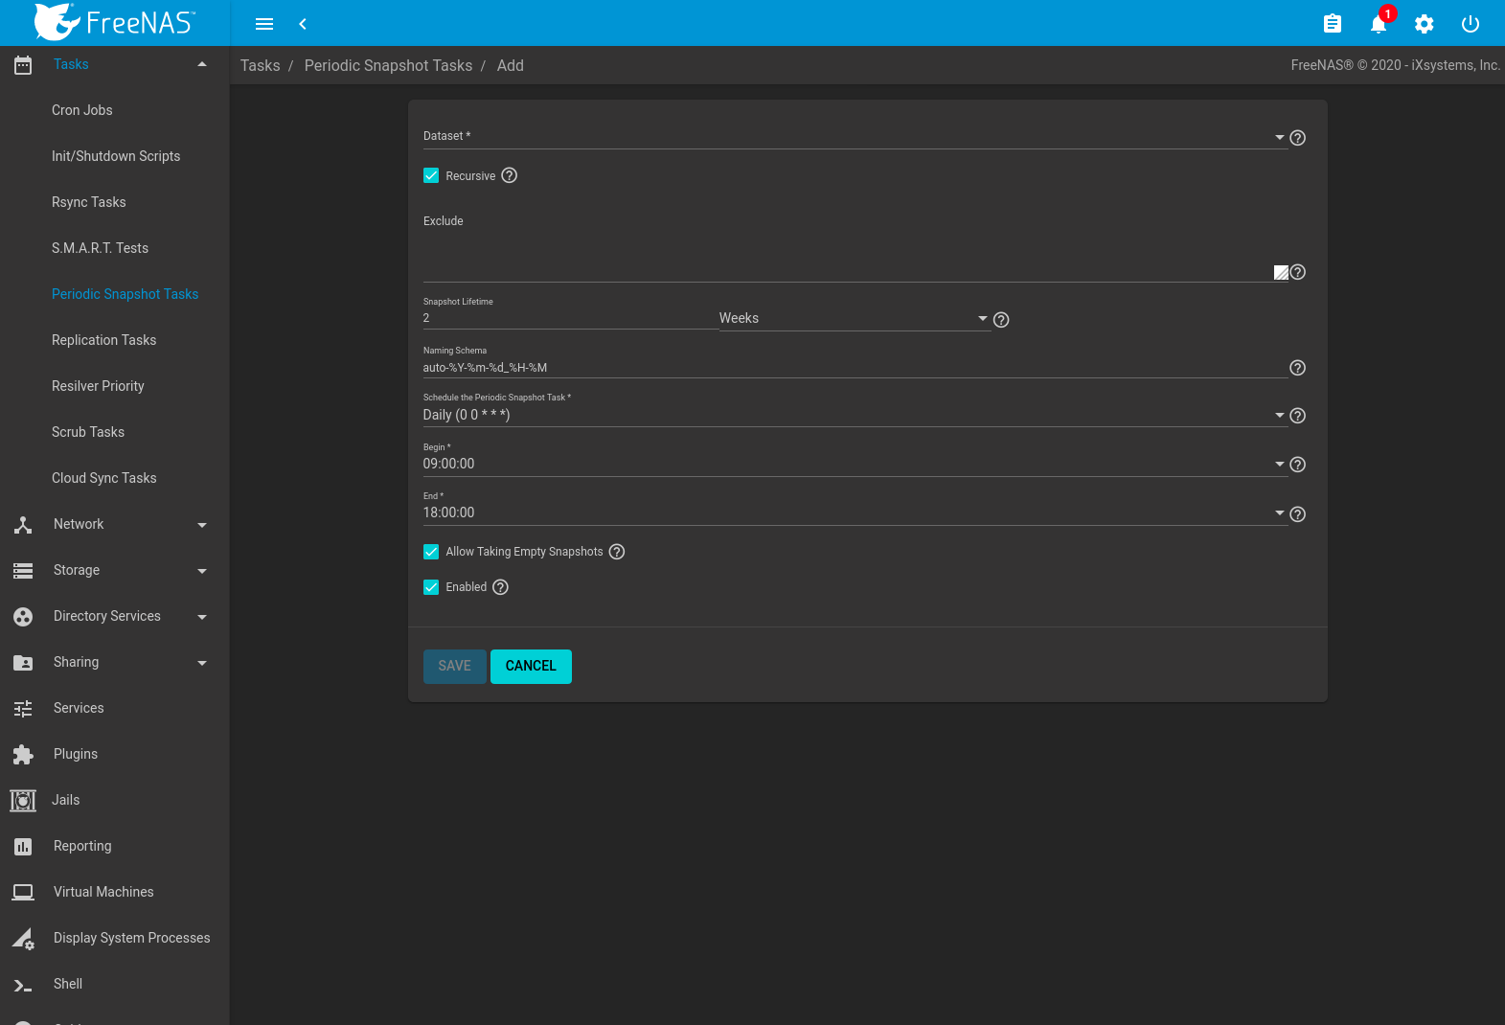Image resolution: width=1505 pixels, height=1025 pixels.
Task: Click the Exclude textarea resize handle
Action: click(1281, 273)
